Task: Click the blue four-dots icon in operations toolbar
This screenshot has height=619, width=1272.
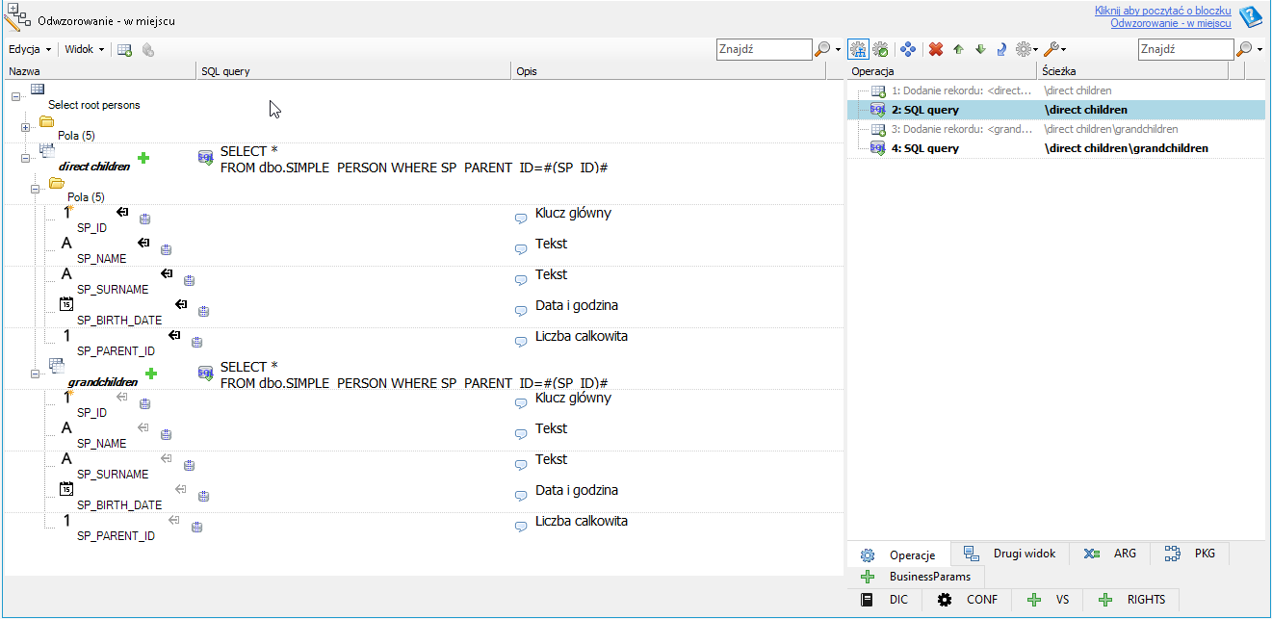Action: (x=907, y=49)
